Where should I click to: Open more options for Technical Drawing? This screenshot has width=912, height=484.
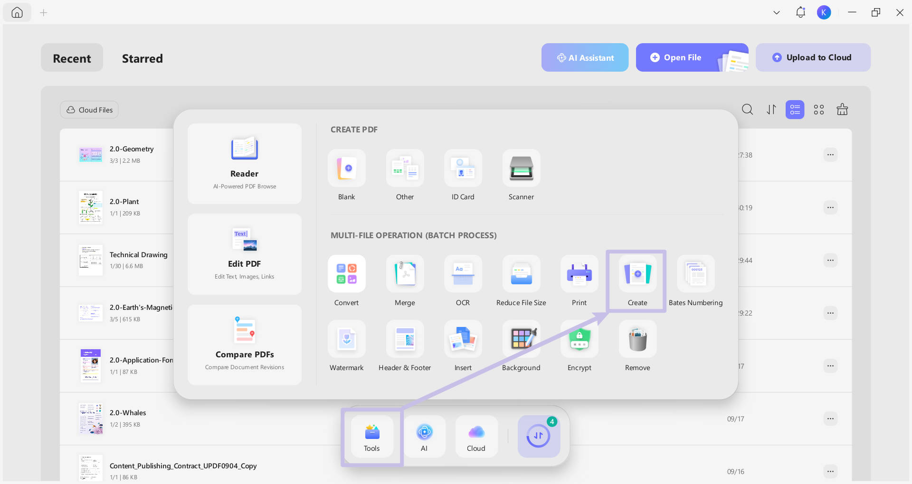(830, 260)
